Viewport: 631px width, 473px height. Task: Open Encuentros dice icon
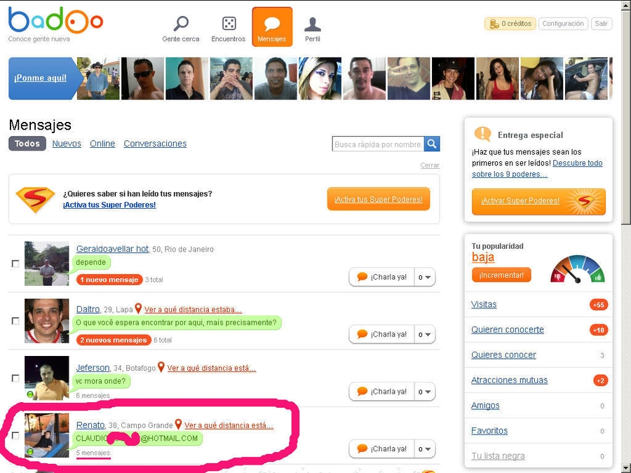point(229,25)
